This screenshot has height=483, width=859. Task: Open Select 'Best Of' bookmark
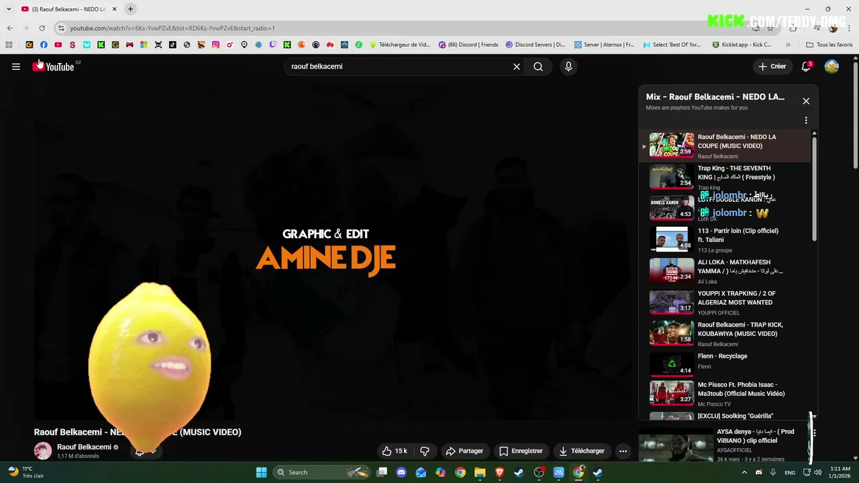(672, 45)
